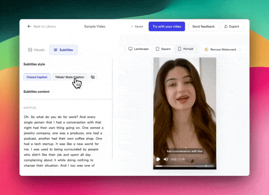Choose Landscape video format

(x=139, y=49)
